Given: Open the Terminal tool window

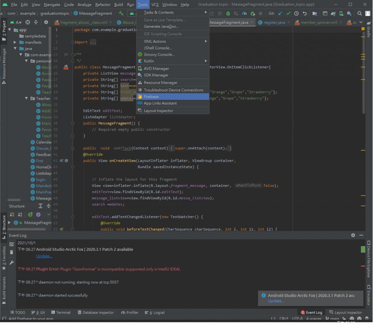Looking at the screenshot, I should (x=61, y=313).
